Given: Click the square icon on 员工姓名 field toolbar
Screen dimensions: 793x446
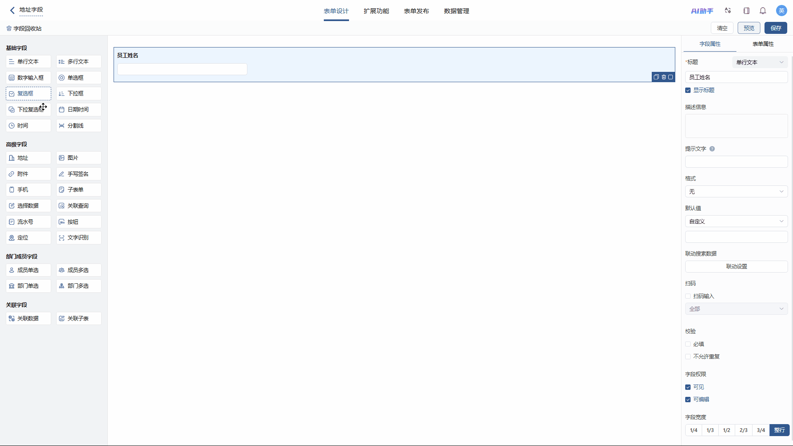Looking at the screenshot, I should 671,77.
